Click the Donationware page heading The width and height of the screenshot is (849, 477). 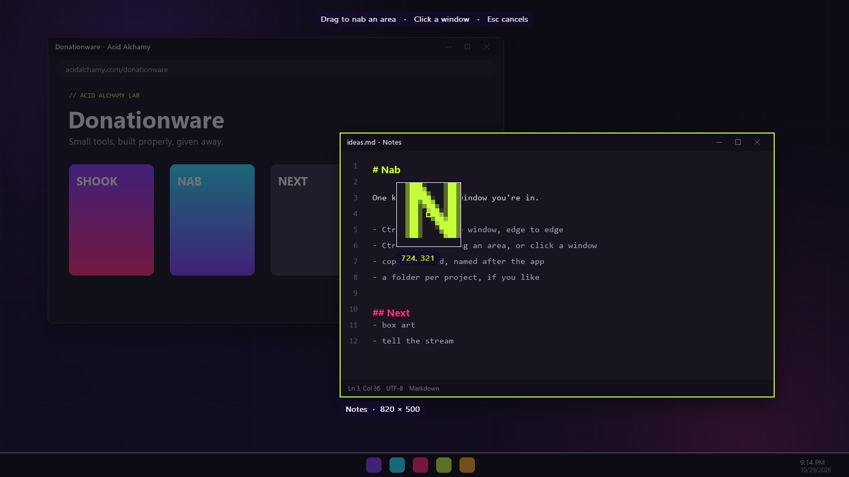coord(146,120)
